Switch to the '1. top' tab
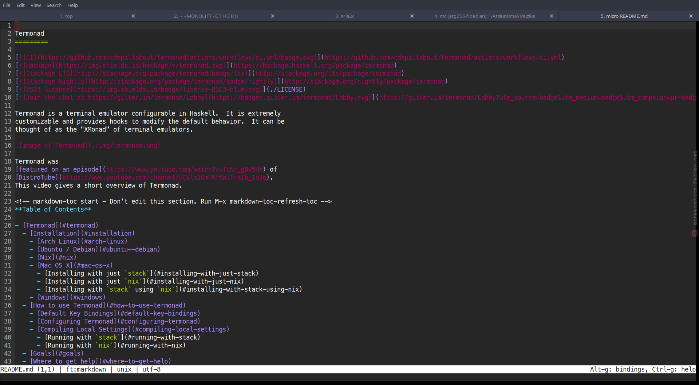The image size is (699, 385). click(66, 16)
